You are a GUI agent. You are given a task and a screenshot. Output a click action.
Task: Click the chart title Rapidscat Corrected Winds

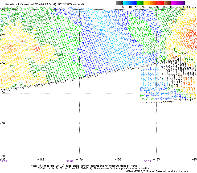(x=24, y=4)
